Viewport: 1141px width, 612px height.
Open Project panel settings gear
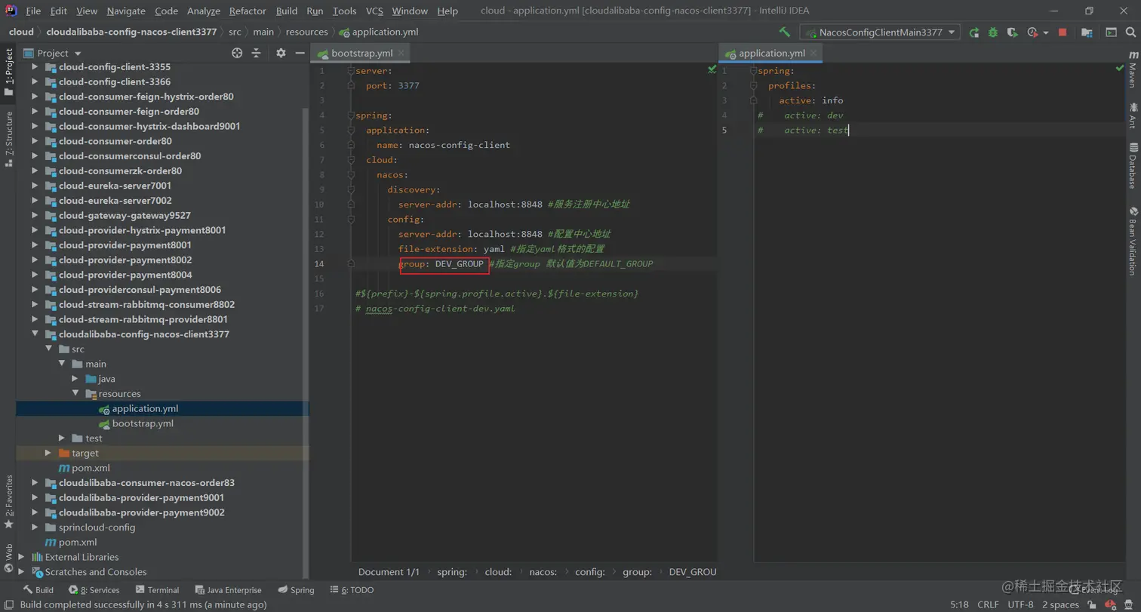click(281, 53)
